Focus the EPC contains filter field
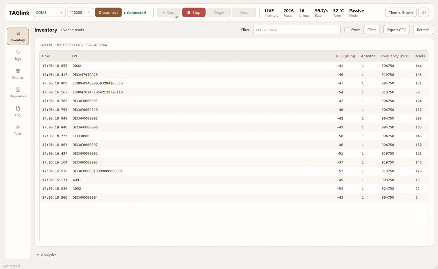438x269 pixels. [297, 30]
